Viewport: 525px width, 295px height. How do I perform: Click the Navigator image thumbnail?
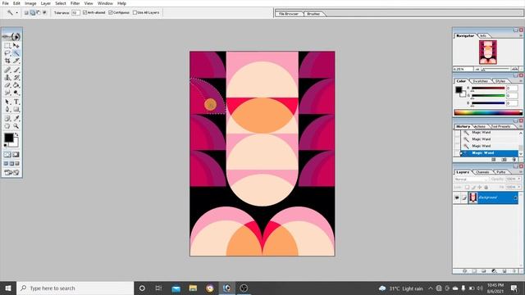[488, 52]
